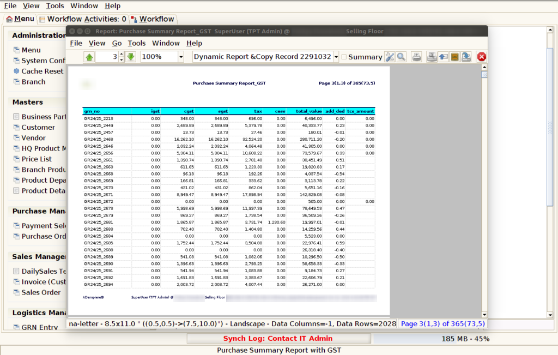Click the export report icon
The height and width of the screenshot is (355, 558).
point(466,57)
